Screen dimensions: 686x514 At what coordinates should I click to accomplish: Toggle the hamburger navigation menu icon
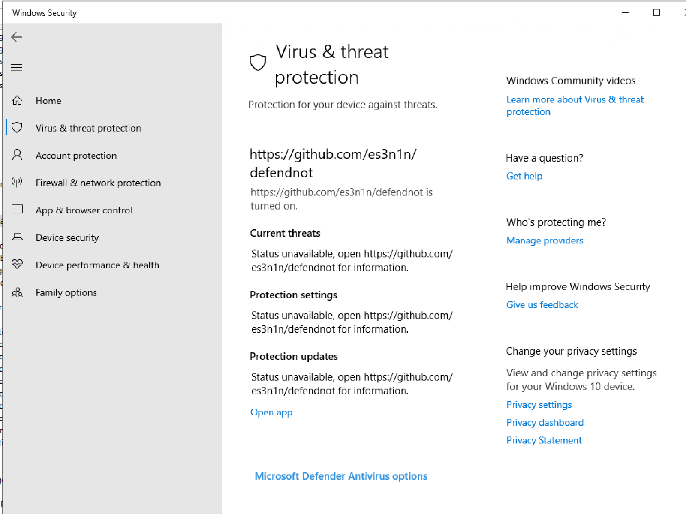[16, 67]
